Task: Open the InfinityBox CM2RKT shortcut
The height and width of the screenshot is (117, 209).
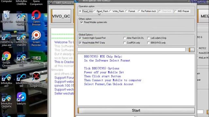Action: pos(21,19)
